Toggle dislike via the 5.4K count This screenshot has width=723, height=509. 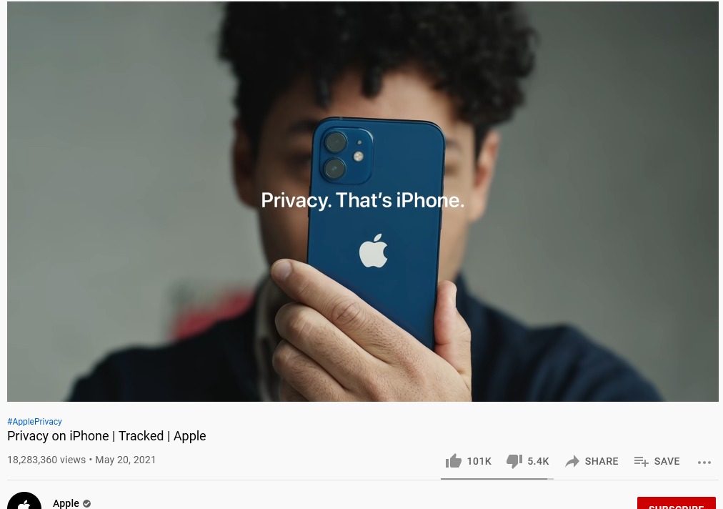click(538, 461)
